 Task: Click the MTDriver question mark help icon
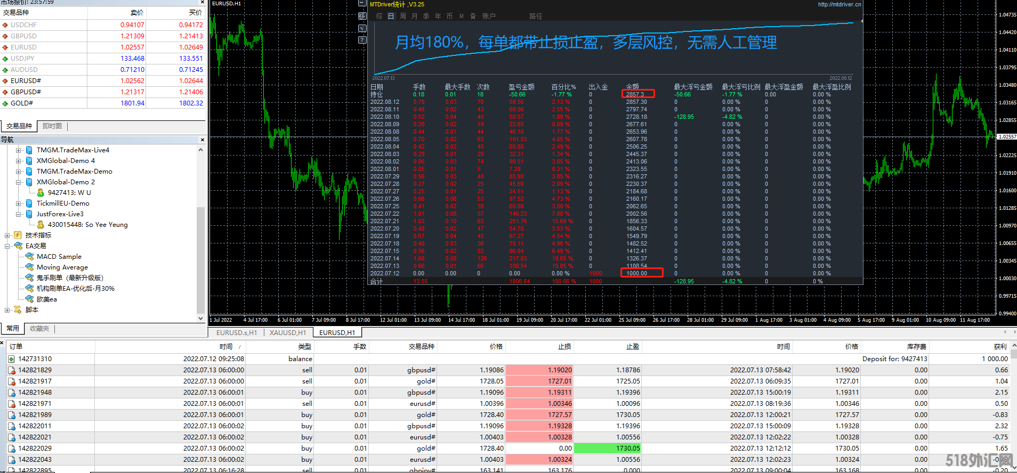[362, 40]
